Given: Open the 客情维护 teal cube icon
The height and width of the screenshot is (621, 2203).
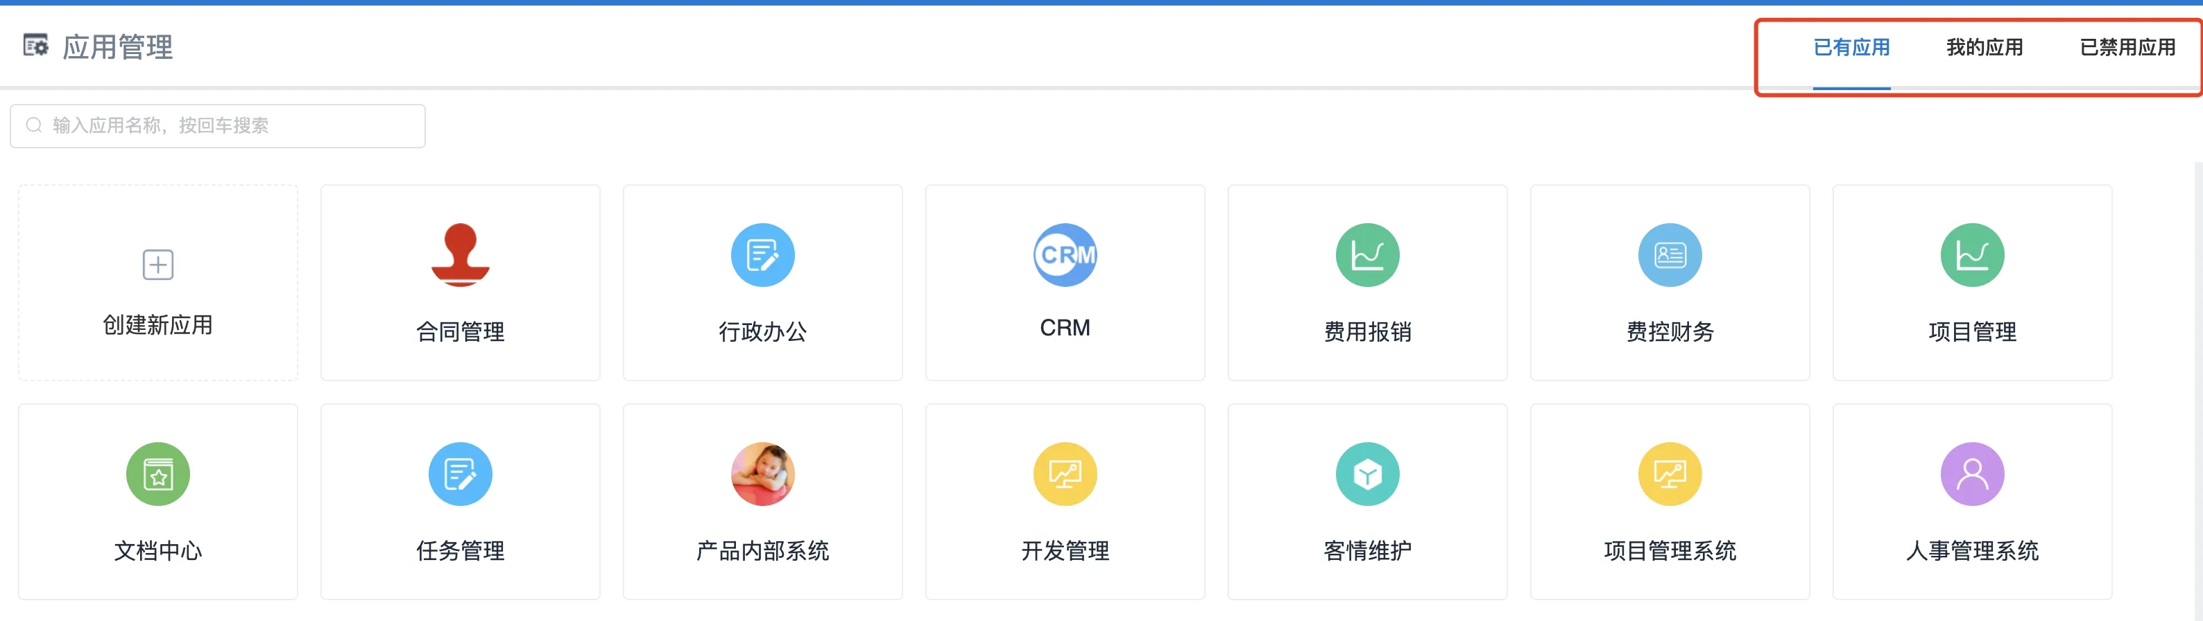Looking at the screenshot, I should (x=1366, y=474).
